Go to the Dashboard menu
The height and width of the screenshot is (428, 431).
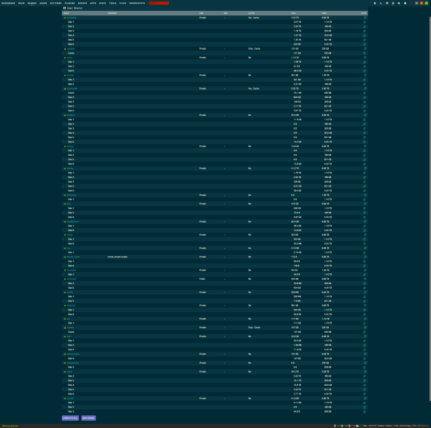(x=8, y=3)
